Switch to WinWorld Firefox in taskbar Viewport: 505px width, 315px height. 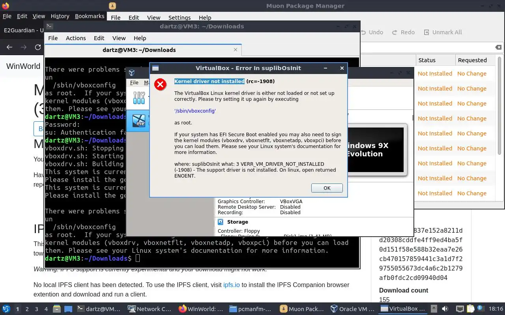coord(201,309)
